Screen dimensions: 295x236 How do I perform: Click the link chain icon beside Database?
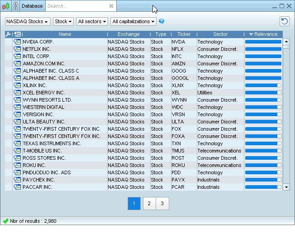click(x=15, y=6)
